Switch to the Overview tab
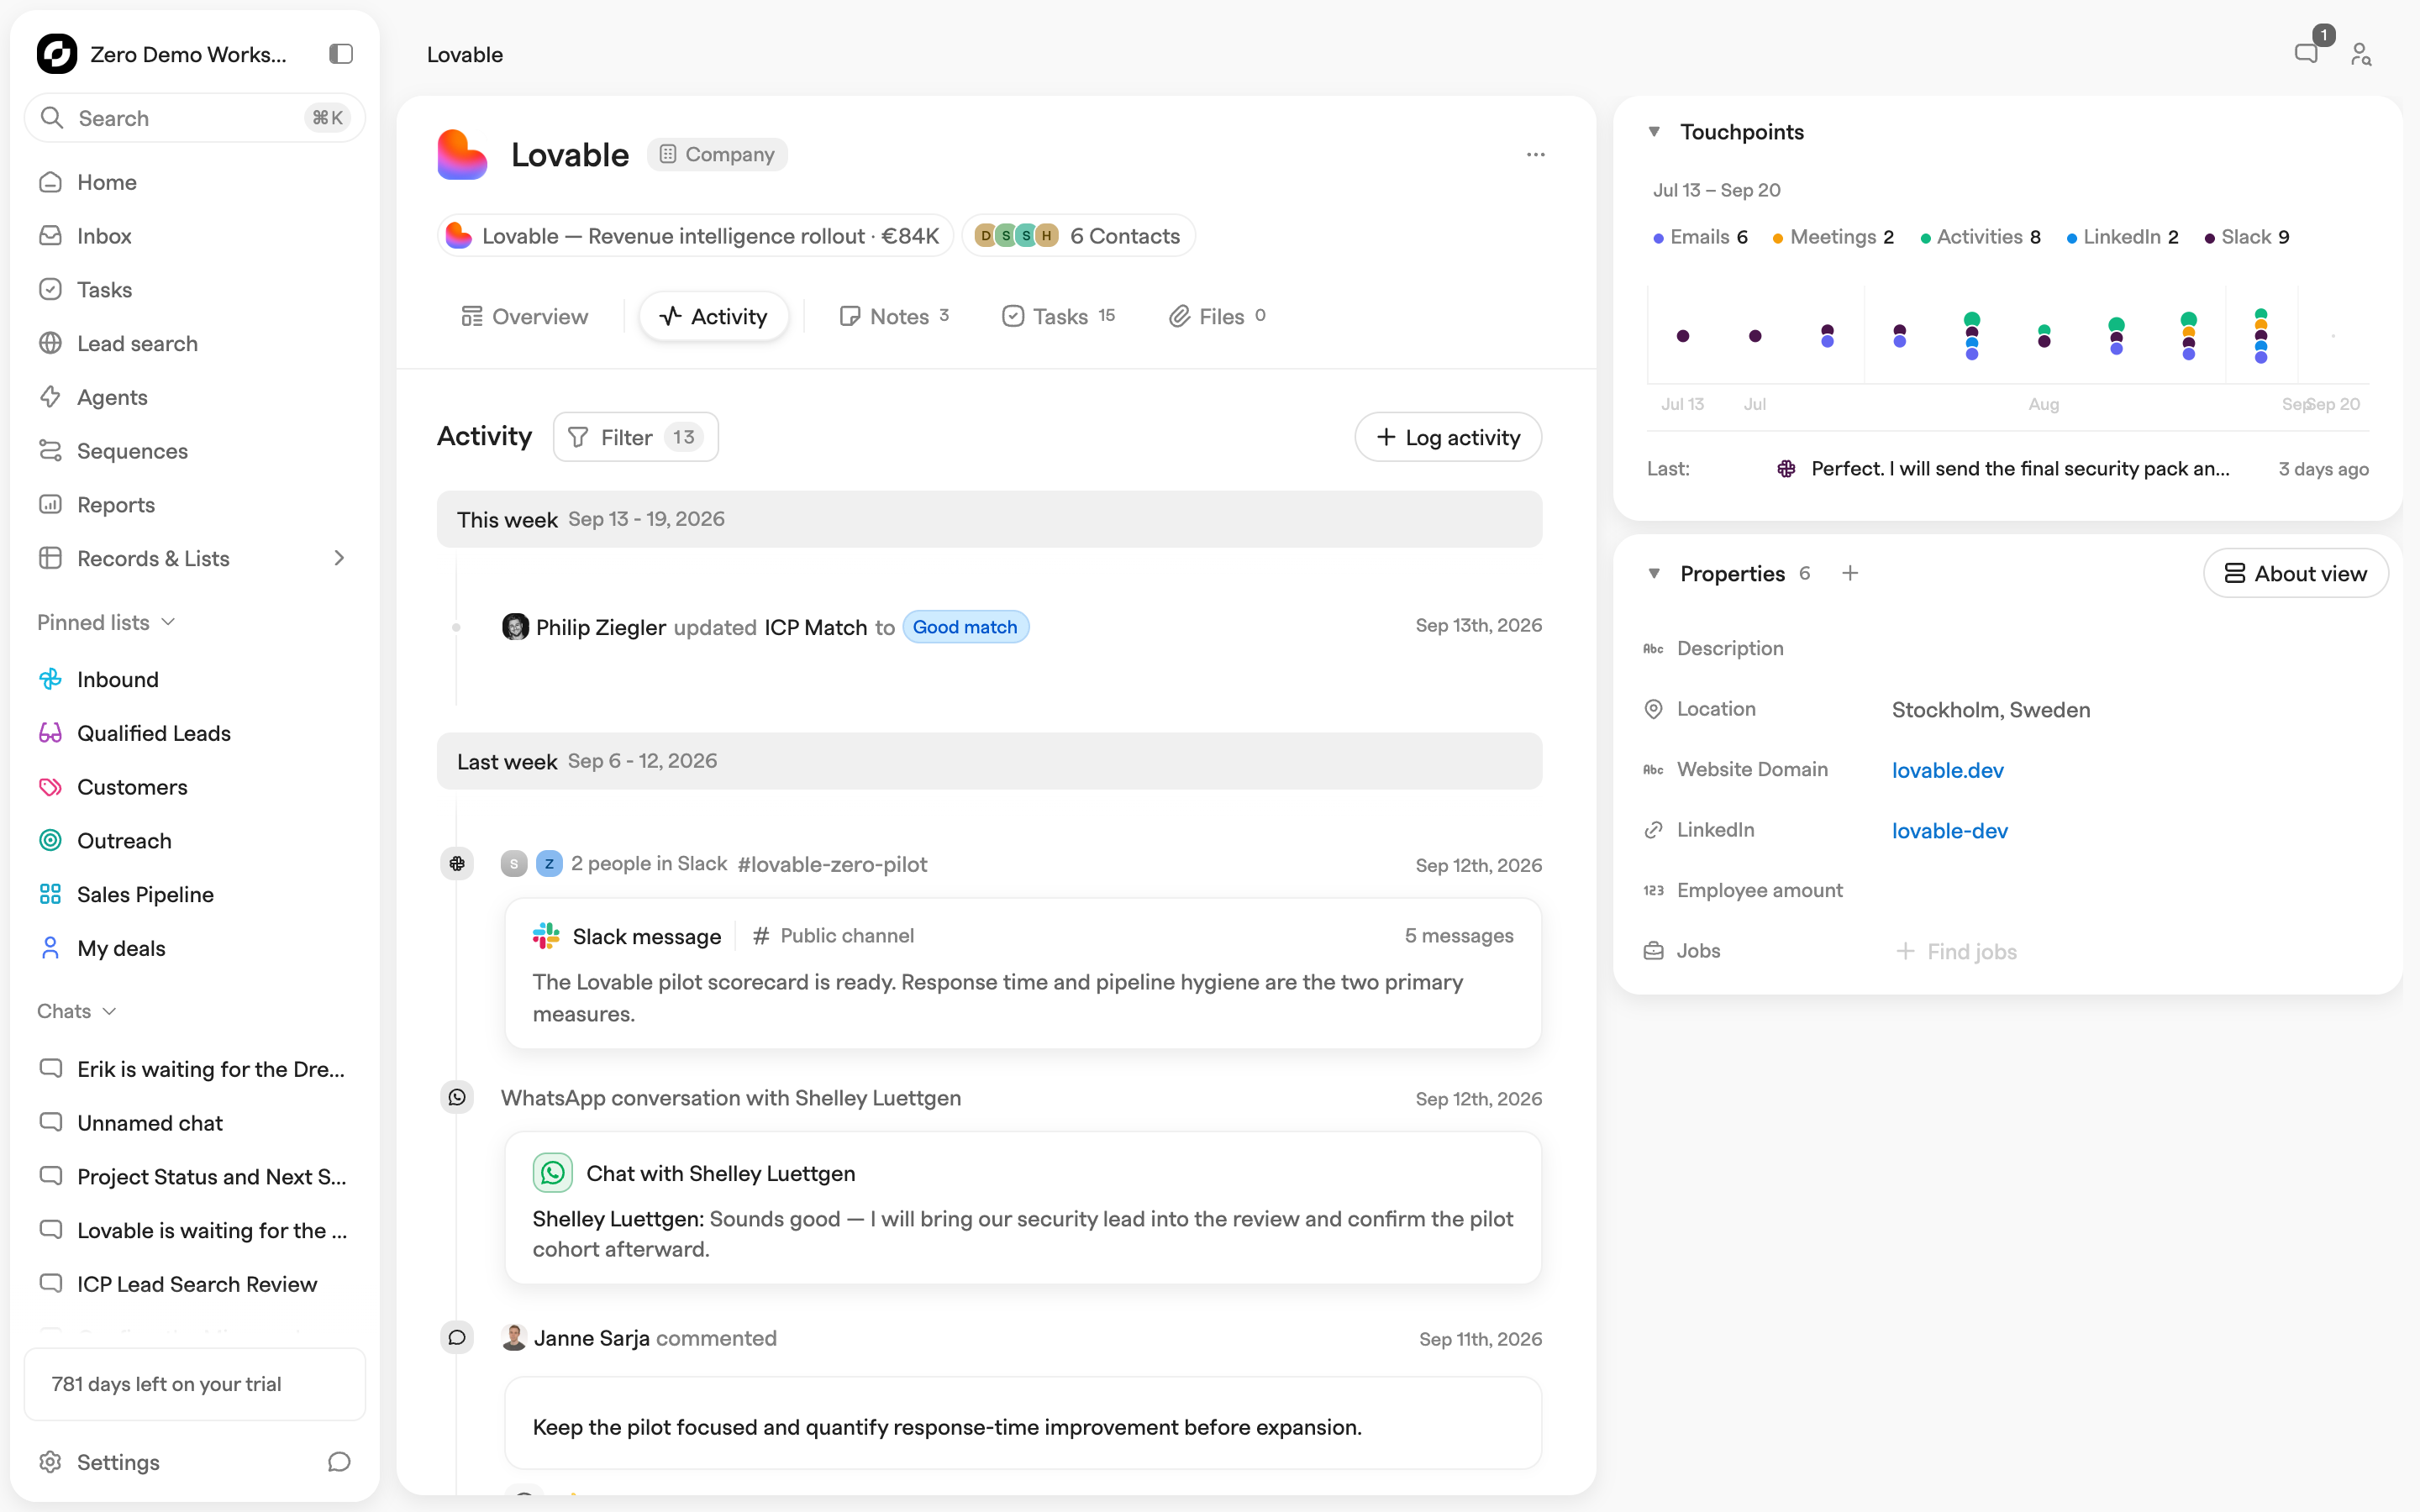 point(524,317)
